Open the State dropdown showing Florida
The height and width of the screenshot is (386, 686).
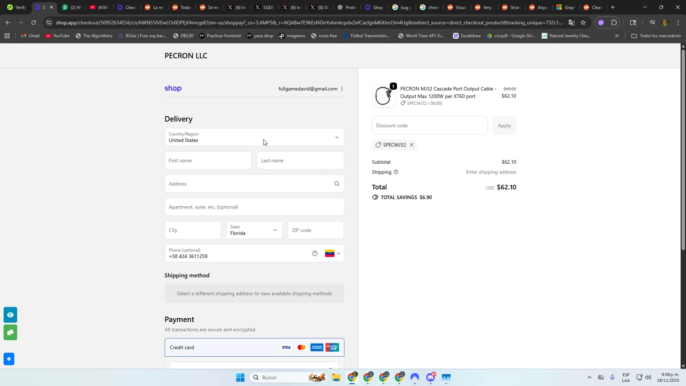(x=254, y=230)
